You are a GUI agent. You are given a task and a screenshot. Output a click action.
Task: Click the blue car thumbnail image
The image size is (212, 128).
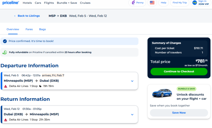tap(162, 93)
